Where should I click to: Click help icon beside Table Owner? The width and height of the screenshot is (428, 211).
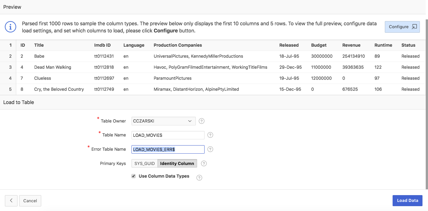click(x=201, y=121)
